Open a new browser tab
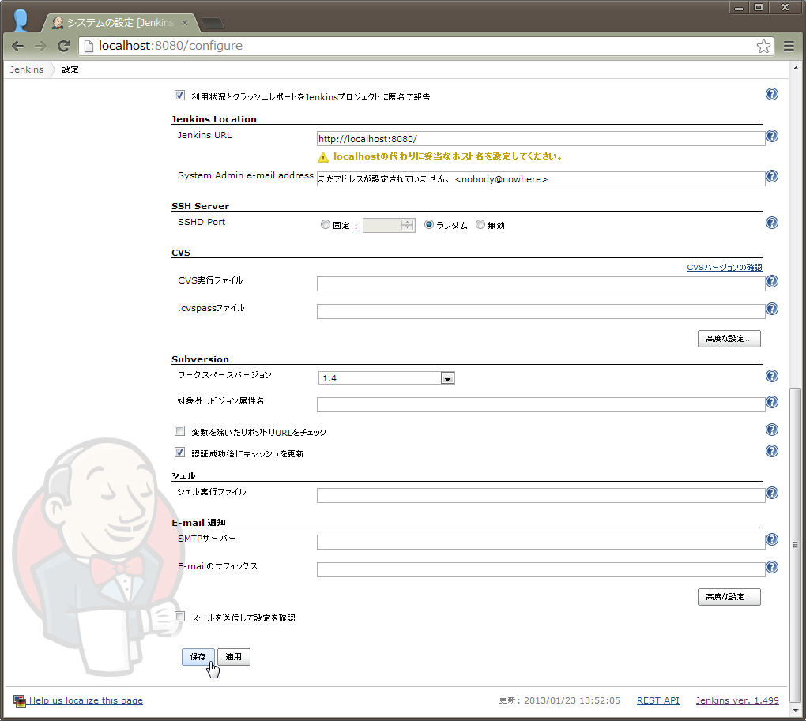The image size is (806, 721). 212,23
